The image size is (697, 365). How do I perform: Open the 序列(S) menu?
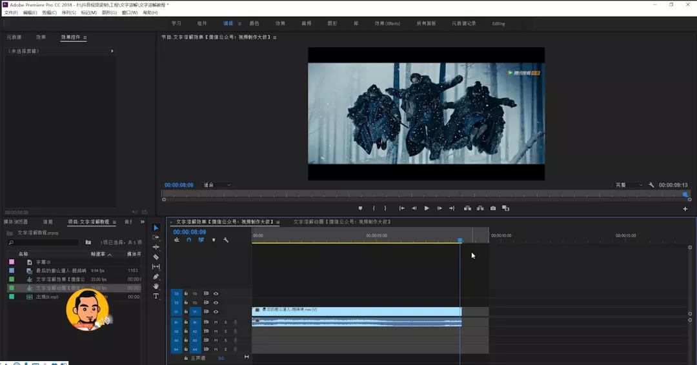point(68,13)
